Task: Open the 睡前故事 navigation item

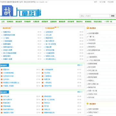Action: click(x=62, y=22)
